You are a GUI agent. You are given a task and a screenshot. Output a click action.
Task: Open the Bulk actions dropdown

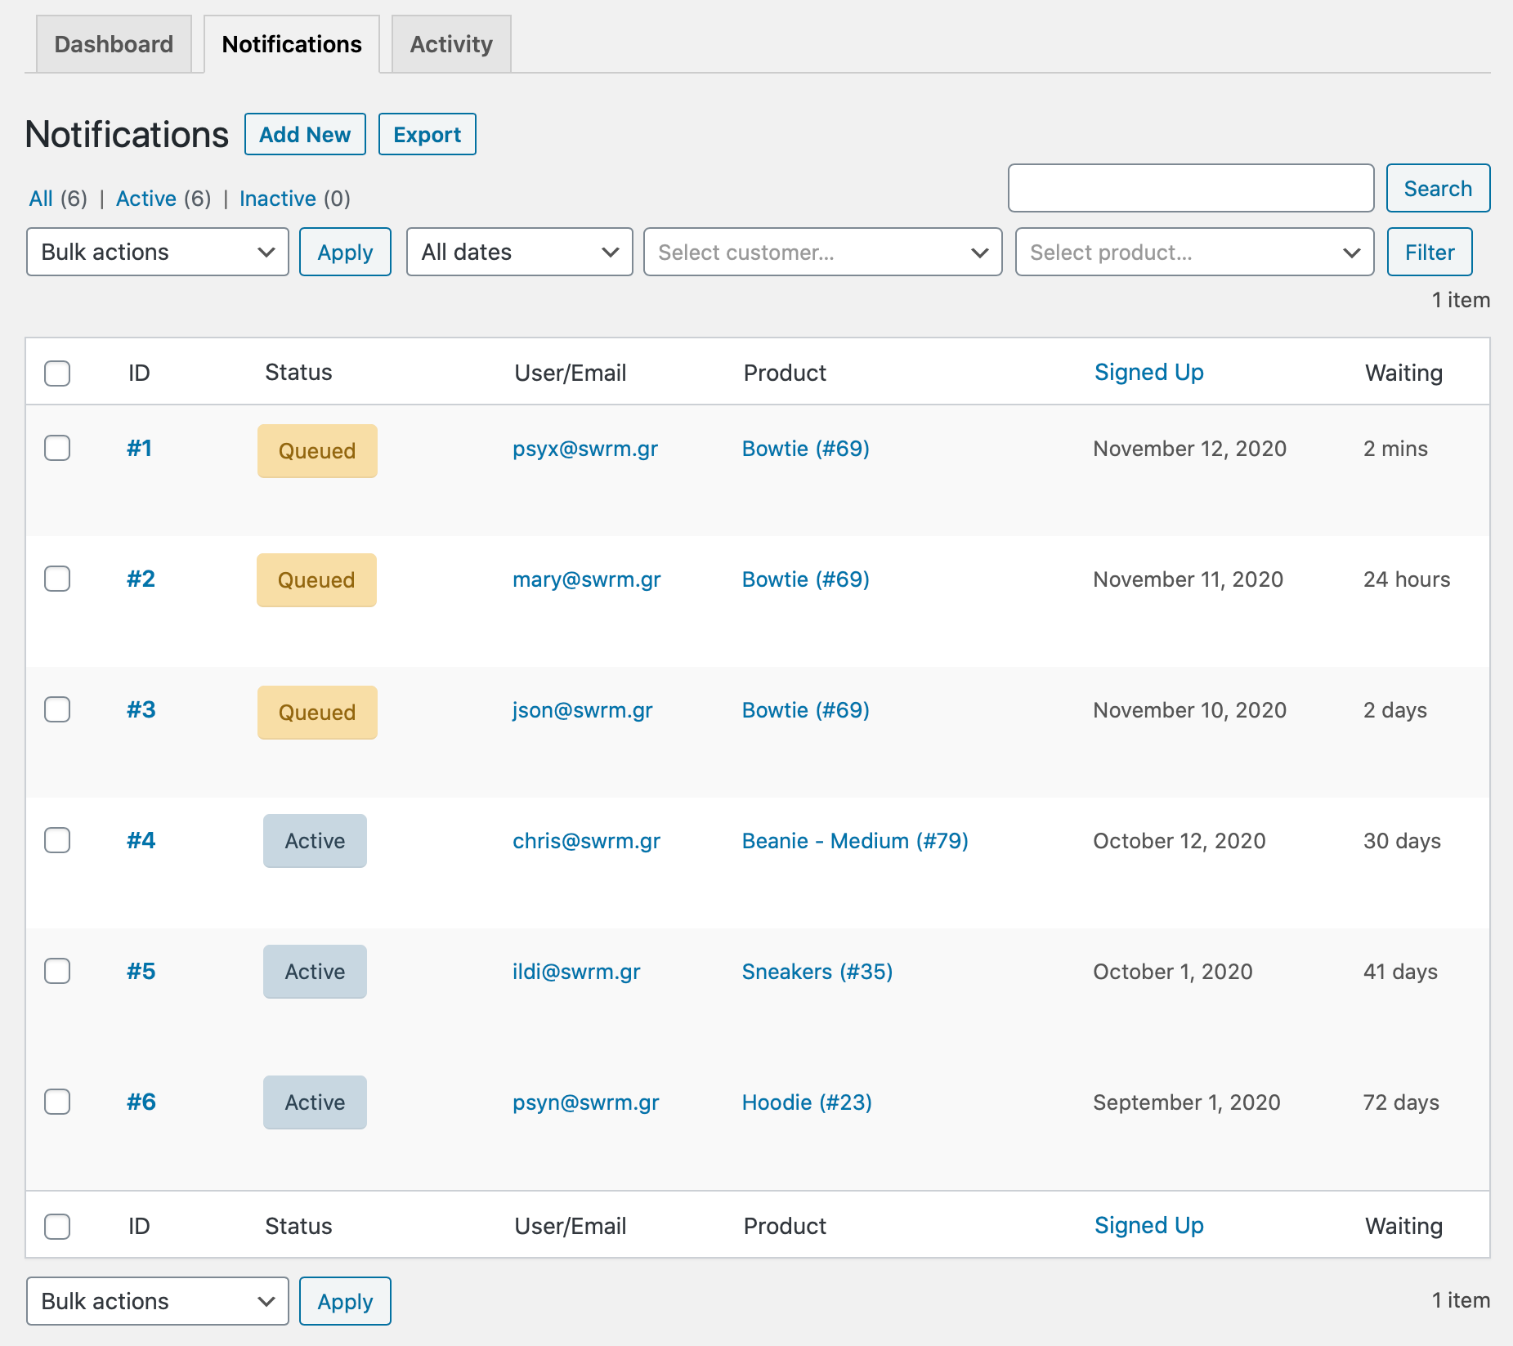(x=157, y=252)
